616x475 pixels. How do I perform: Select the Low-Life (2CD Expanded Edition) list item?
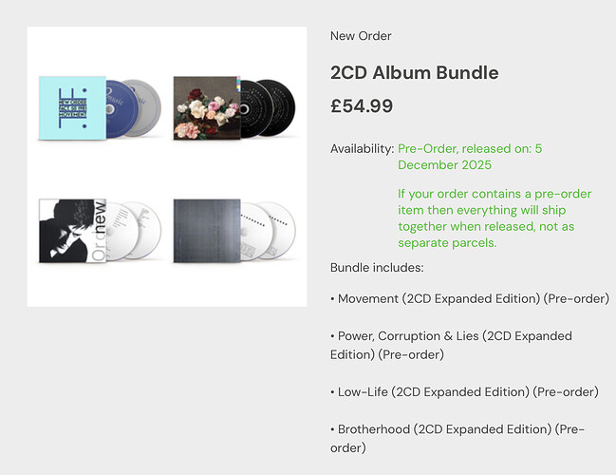[465, 391]
